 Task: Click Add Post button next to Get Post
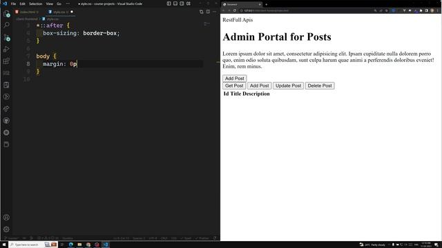(260, 85)
